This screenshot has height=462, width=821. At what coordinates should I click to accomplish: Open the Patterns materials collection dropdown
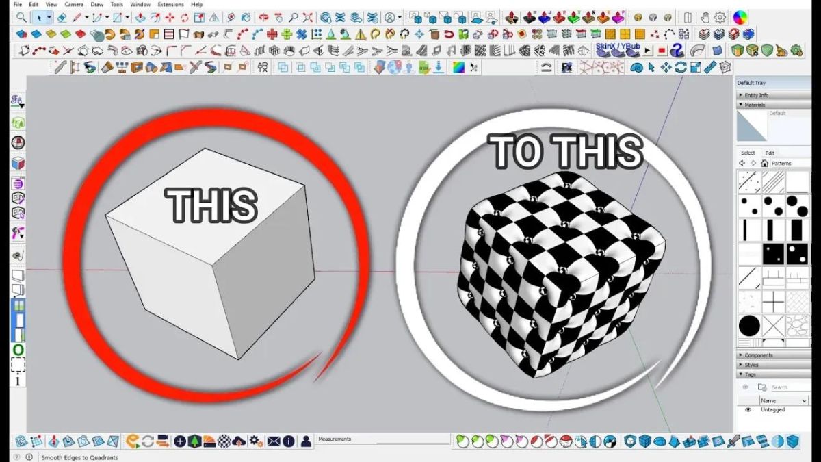tap(790, 163)
